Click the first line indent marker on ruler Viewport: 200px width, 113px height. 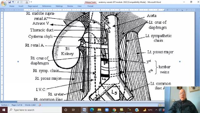coord(31,9)
